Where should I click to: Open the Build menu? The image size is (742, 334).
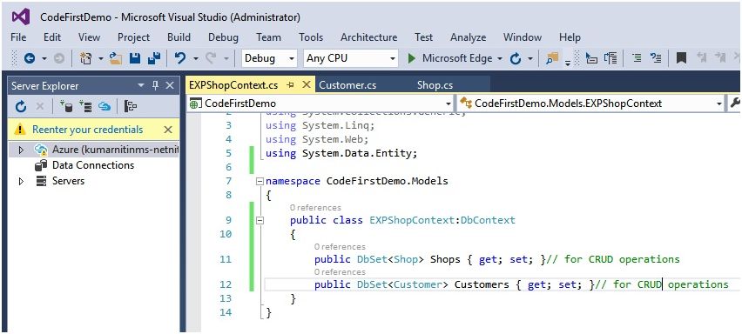tap(179, 37)
